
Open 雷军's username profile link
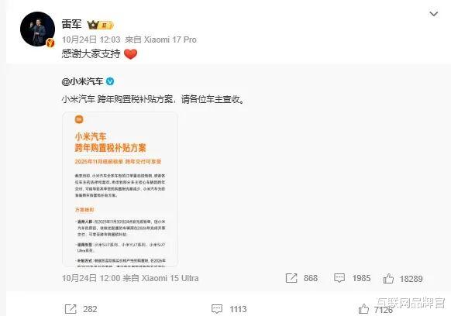point(71,24)
